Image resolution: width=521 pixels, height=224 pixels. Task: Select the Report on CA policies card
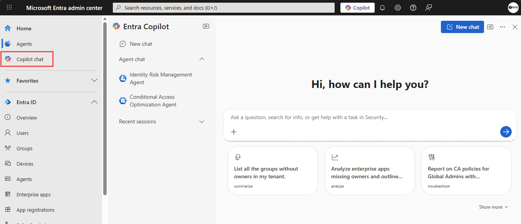(x=466, y=171)
